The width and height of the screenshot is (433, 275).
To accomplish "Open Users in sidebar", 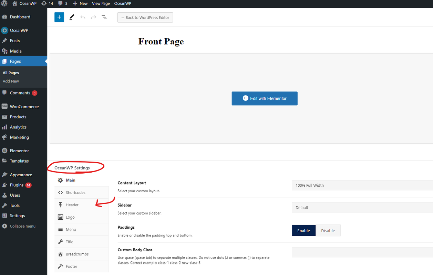I will tap(23, 195).
